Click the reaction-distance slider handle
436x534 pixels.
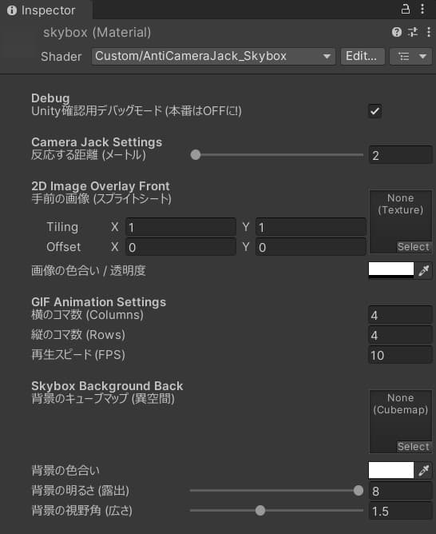tap(196, 155)
